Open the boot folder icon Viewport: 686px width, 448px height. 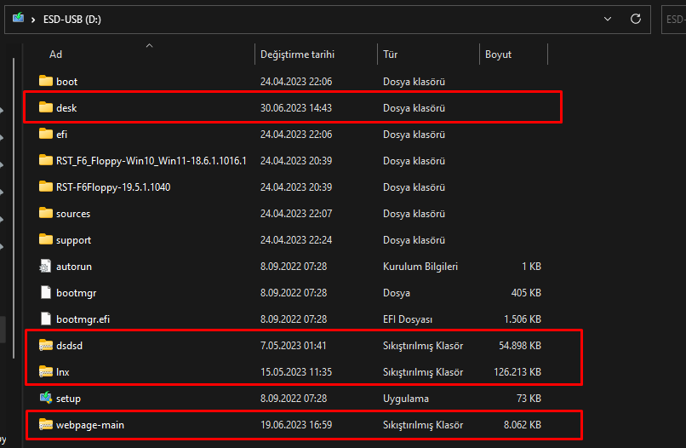tap(46, 82)
